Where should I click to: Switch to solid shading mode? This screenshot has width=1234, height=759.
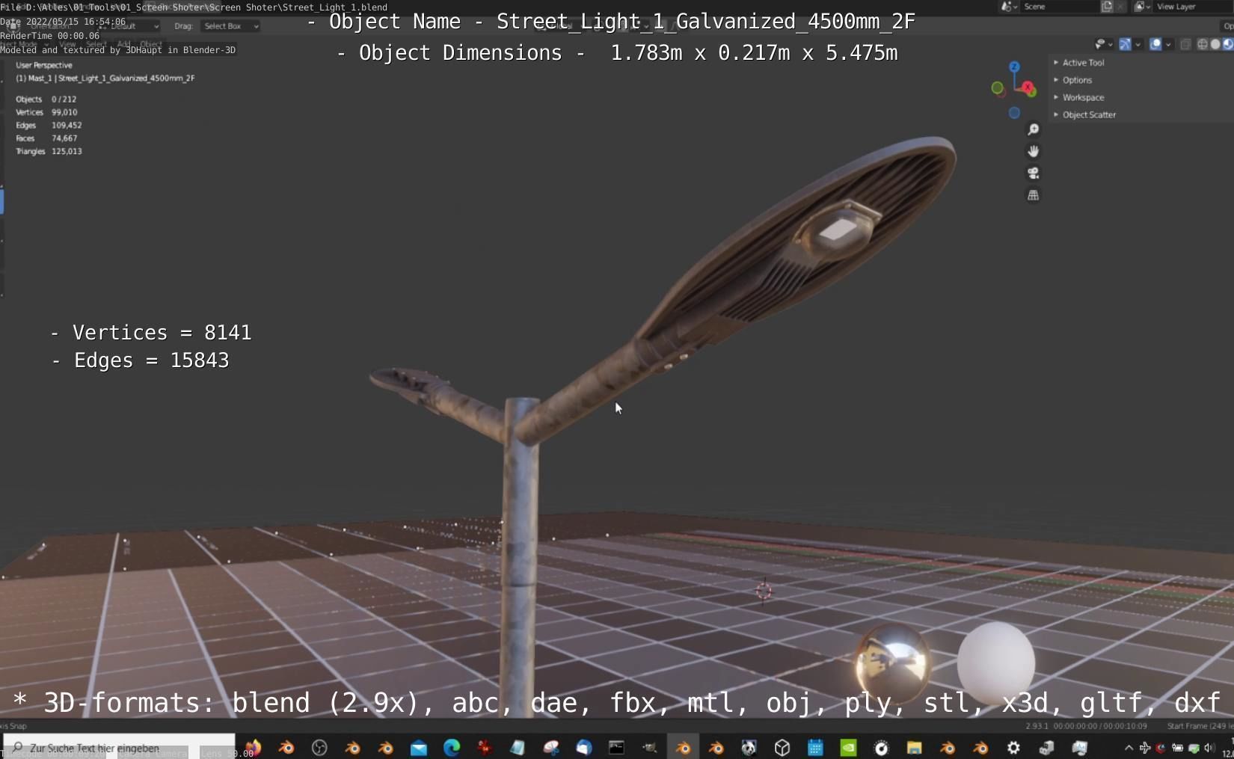(x=1215, y=44)
